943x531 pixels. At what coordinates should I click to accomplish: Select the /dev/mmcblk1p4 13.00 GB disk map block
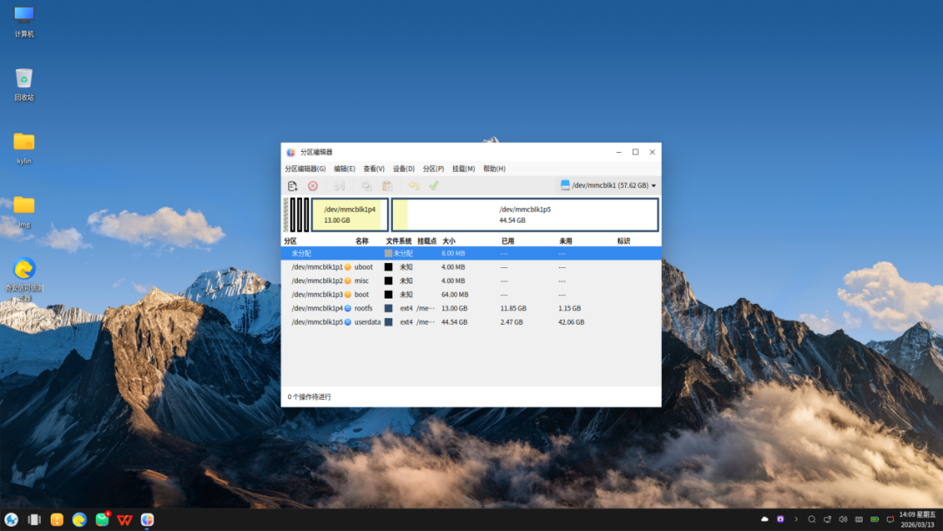tap(350, 215)
